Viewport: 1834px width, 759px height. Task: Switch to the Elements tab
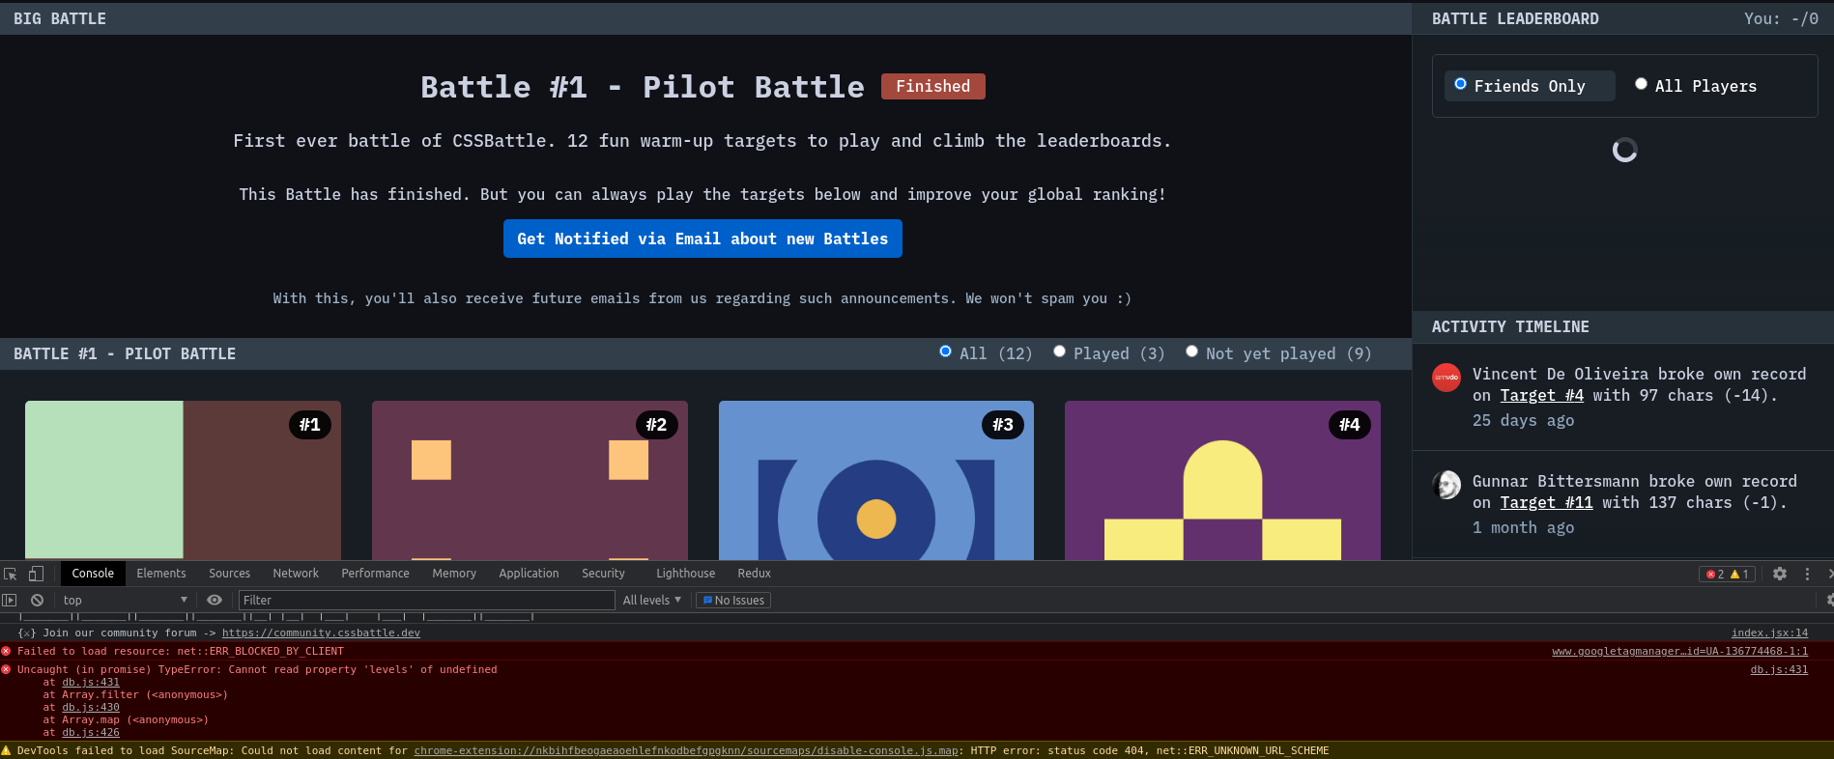pyautogui.click(x=161, y=574)
